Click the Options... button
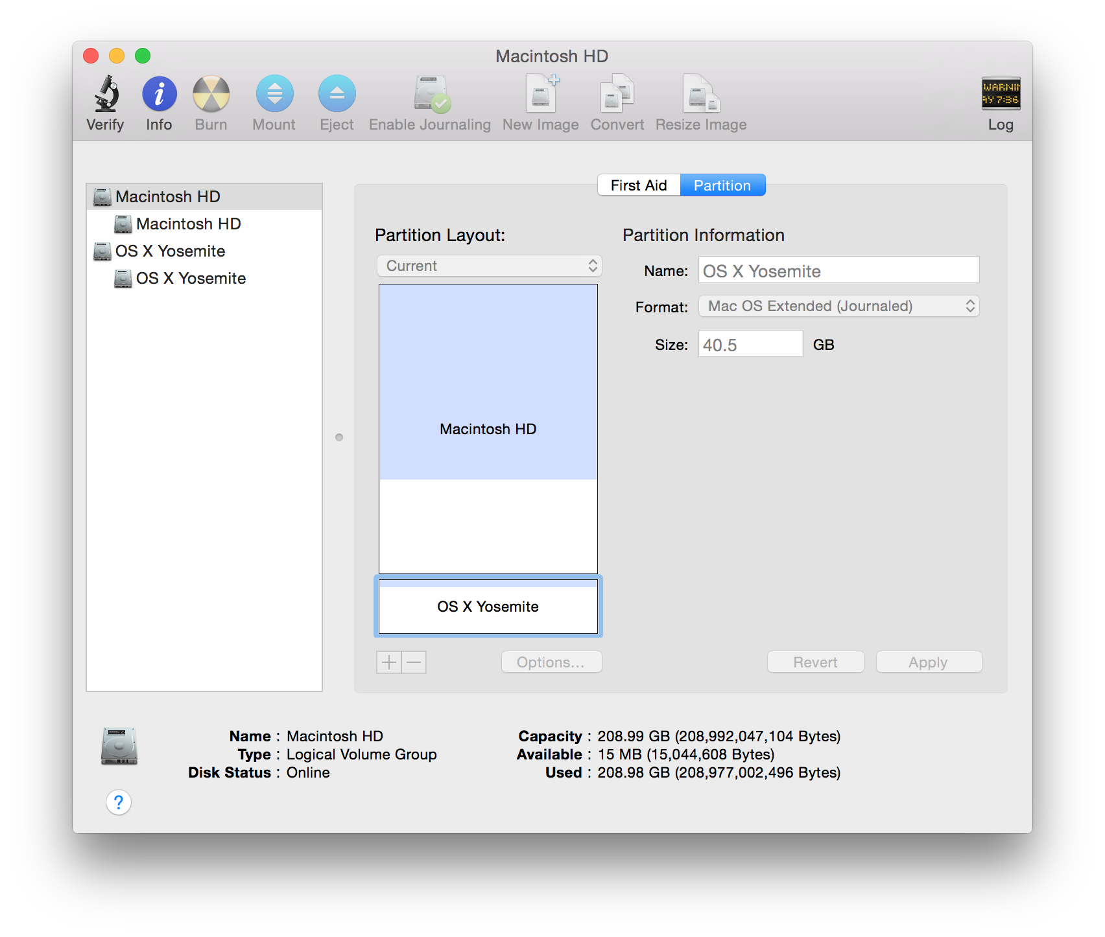1105x937 pixels. [552, 662]
